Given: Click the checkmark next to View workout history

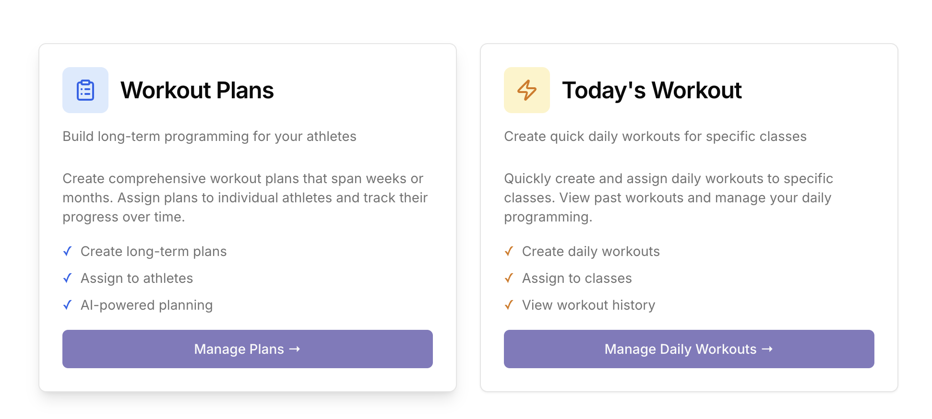Looking at the screenshot, I should coord(509,305).
